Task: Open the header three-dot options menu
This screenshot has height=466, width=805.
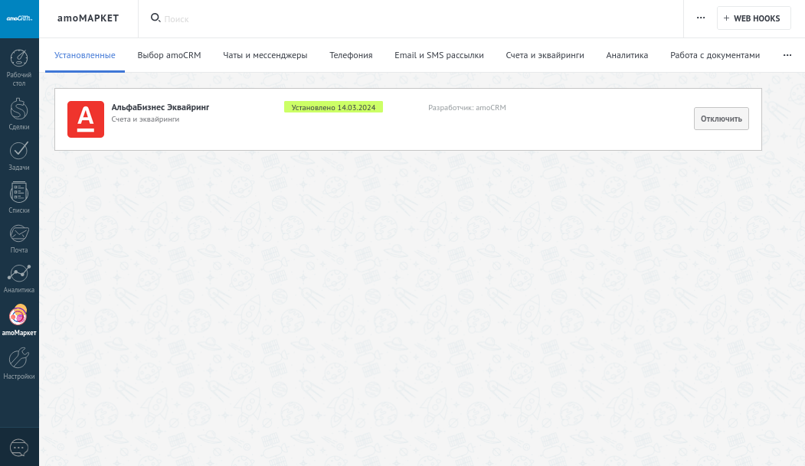Action: click(x=700, y=18)
